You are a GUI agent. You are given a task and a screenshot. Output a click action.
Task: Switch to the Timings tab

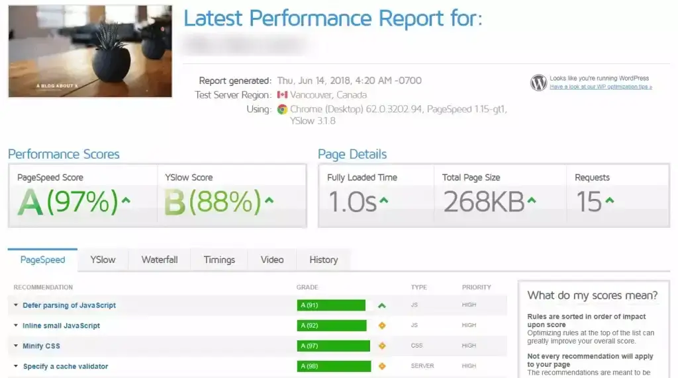[x=219, y=260]
